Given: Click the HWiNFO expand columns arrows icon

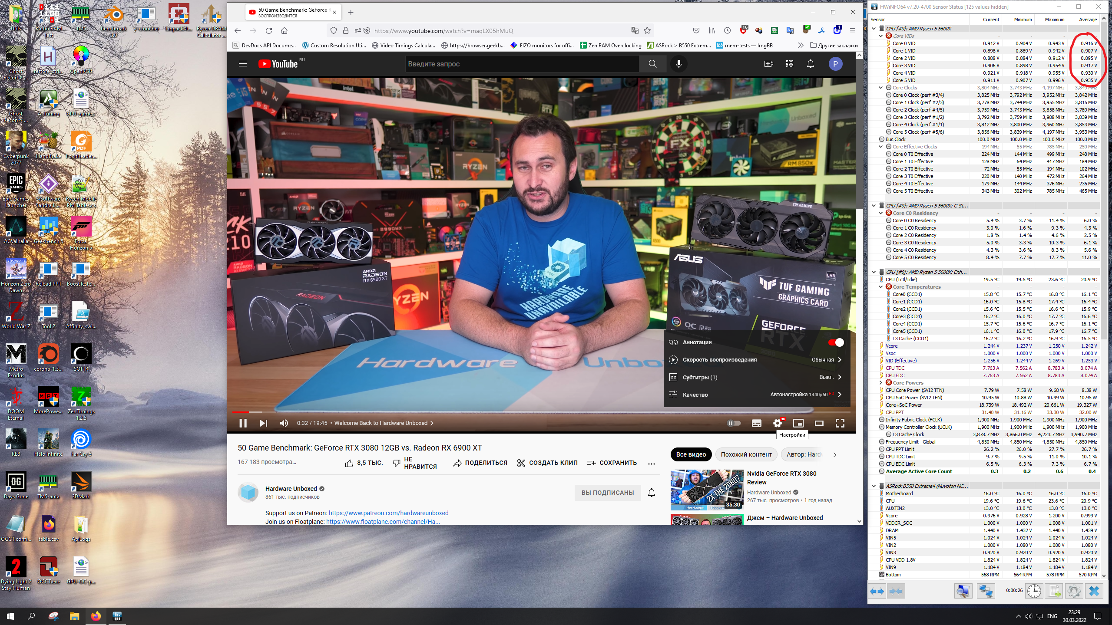Looking at the screenshot, I should pyautogui.click(x=877, y=591).
